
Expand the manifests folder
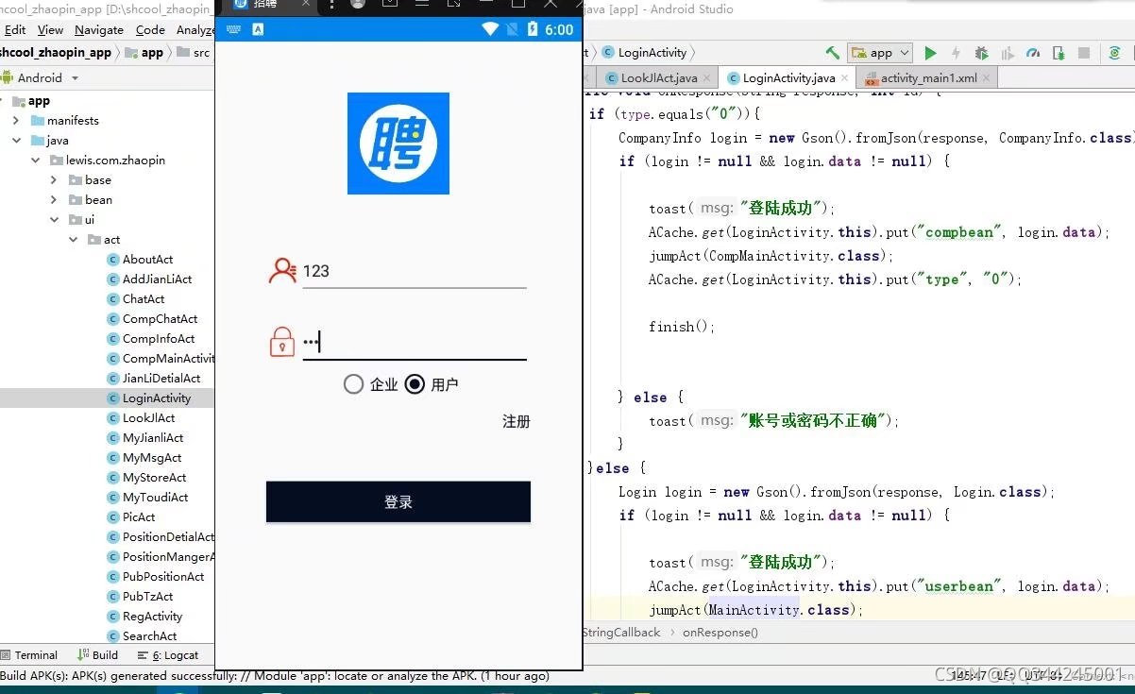pyautogui.click(x=16, y=121)
